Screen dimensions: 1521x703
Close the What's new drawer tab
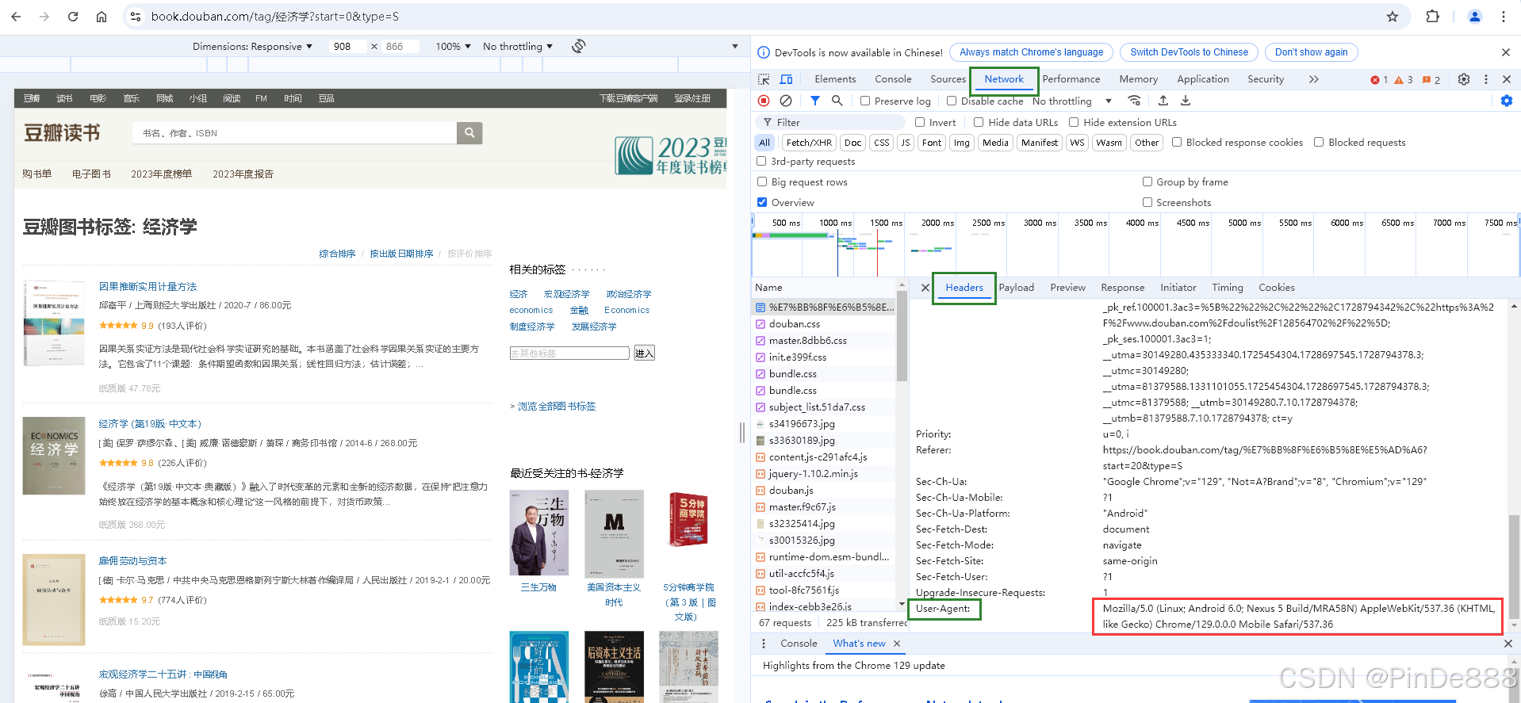coord(897,644)
